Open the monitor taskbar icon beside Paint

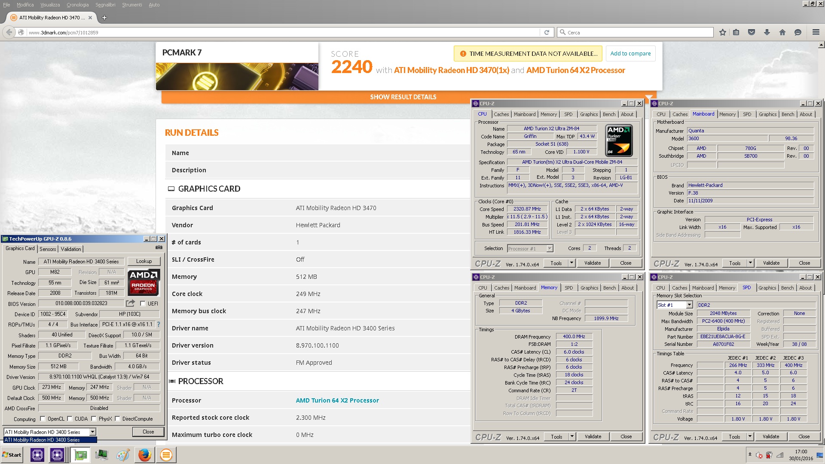(x=102, y=455)
